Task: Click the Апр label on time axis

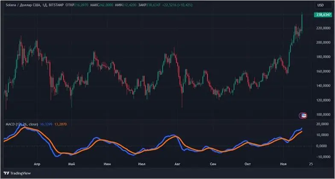Action: [x=37, y=164]
